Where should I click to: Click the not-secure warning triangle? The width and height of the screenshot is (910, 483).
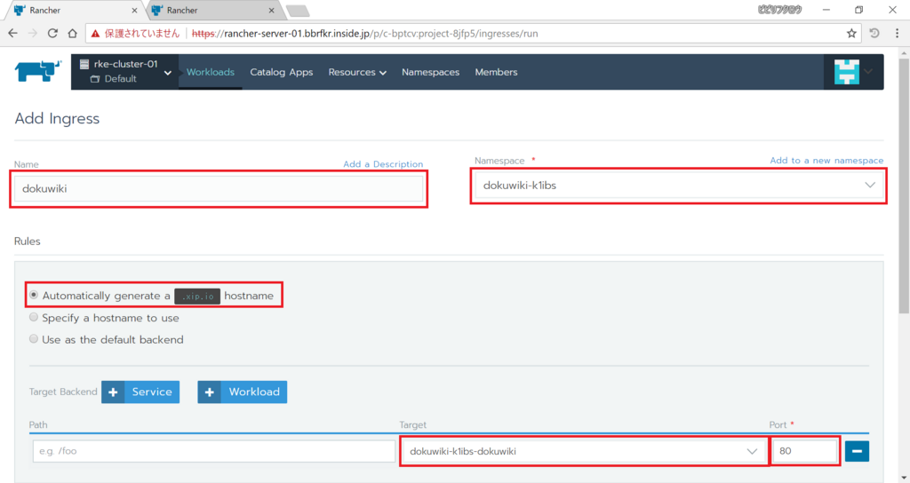tap(95, 34)
